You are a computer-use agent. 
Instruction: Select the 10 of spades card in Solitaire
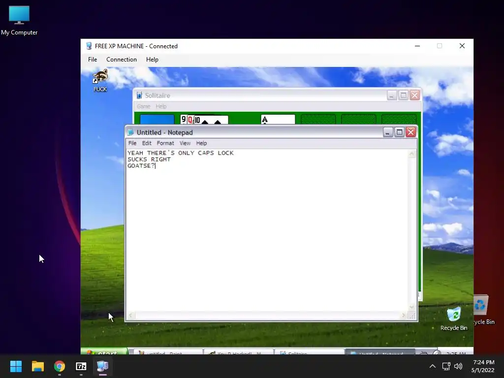211,120
